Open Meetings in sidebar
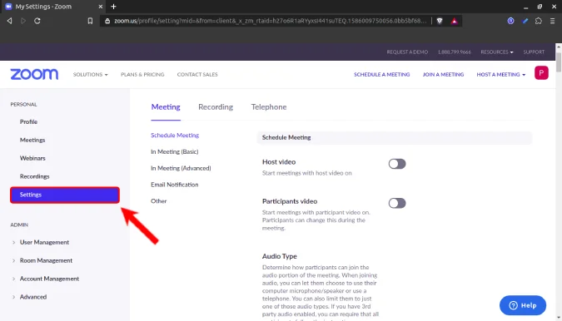 [32, 140]
